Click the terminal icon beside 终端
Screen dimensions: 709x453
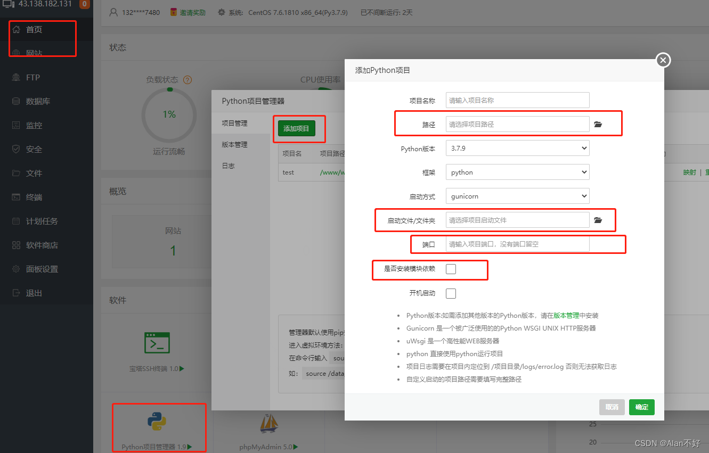16,197
